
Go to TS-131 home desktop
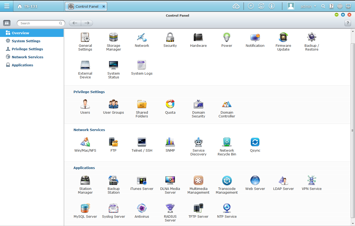coord(28,6)
